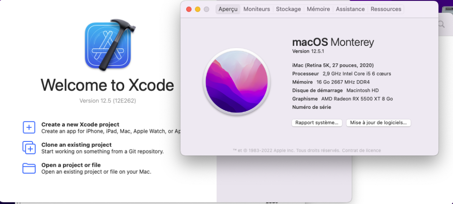Click 'Create an app for iPhone, iPad, Mac' description

coord(111,131)
